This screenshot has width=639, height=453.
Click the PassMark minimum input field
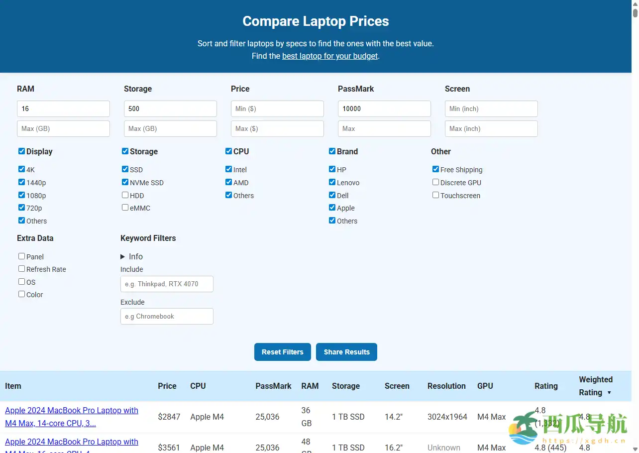click(384, 109)
